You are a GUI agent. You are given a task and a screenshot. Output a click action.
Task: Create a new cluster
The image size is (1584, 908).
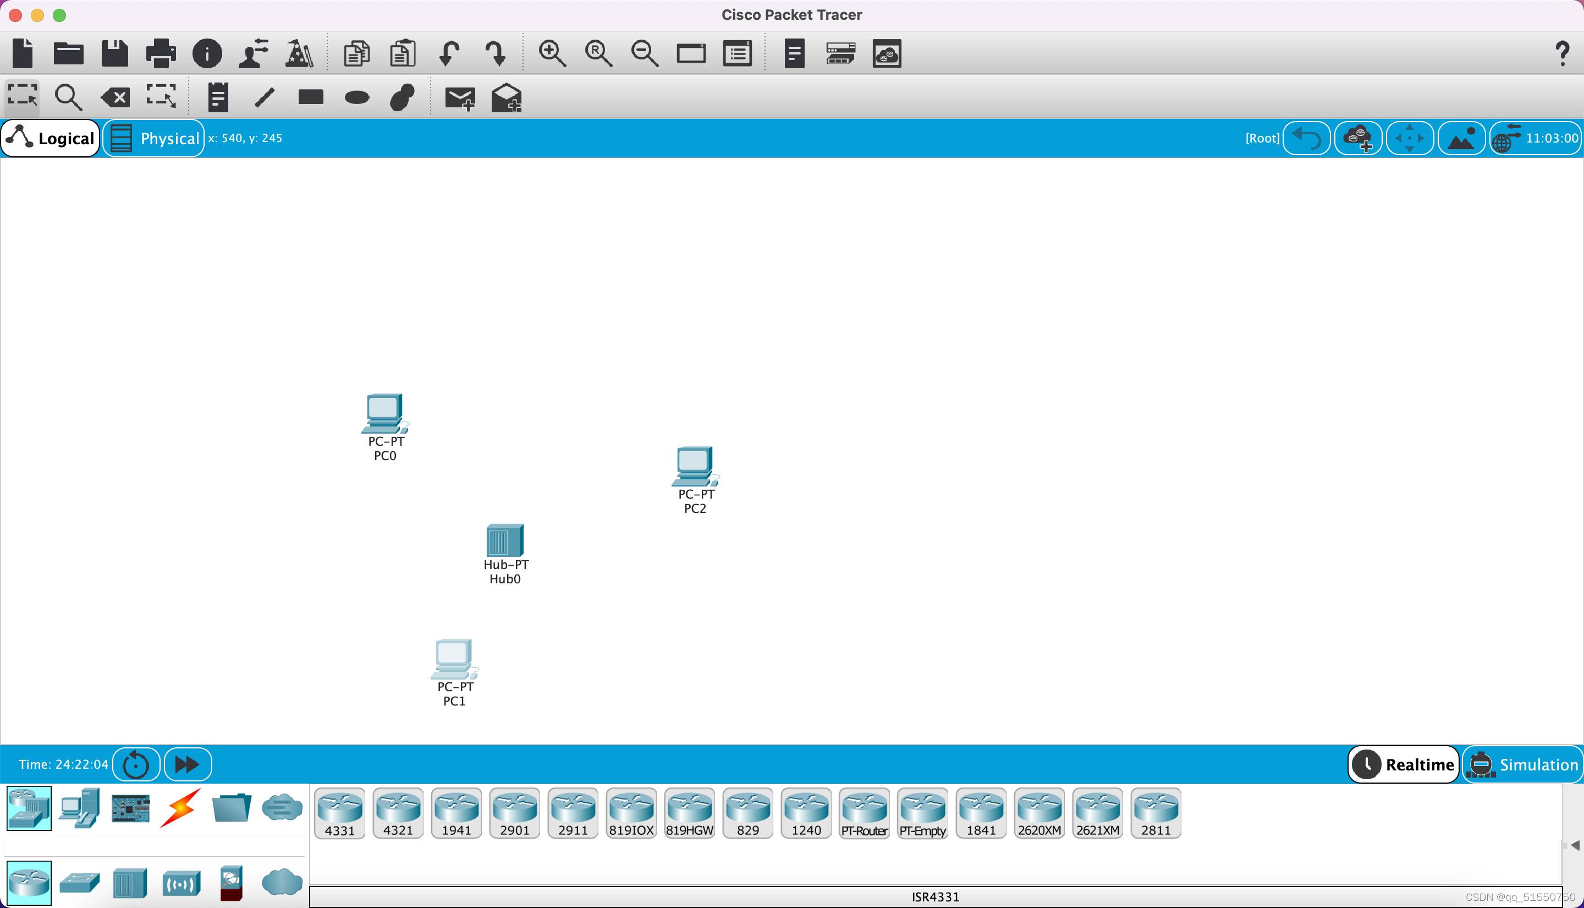coord(1358,138)
